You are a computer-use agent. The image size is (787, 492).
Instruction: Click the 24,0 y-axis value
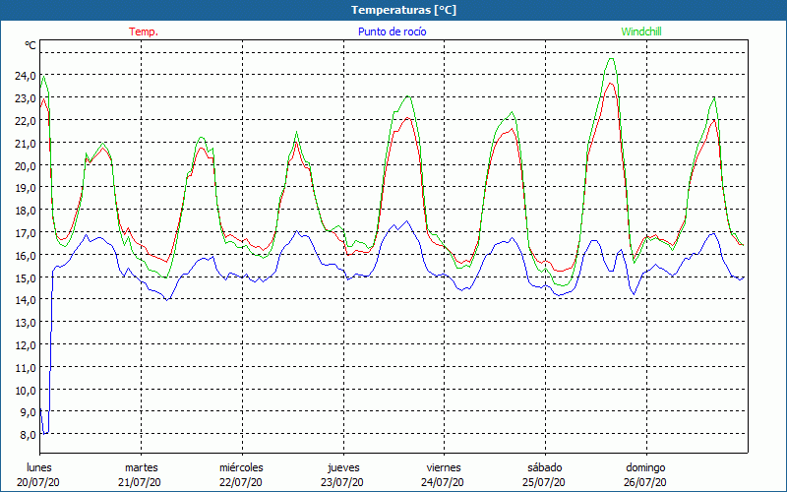26,76
